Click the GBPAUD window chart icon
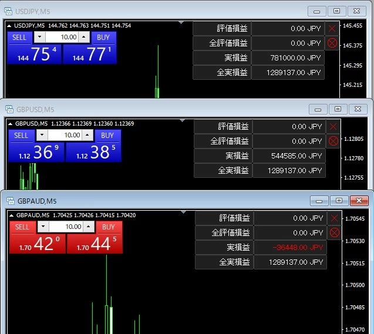Viewport: 374px width, 334px height. click(11, 201)
